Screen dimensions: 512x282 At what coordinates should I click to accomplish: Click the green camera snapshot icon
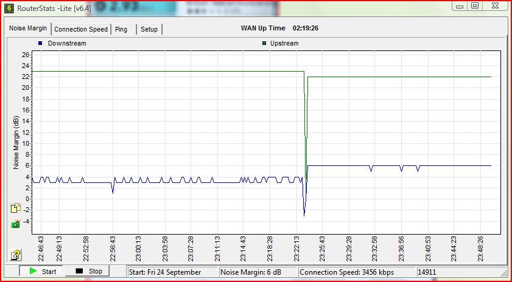pyautogui.click(x=16, y=224)
